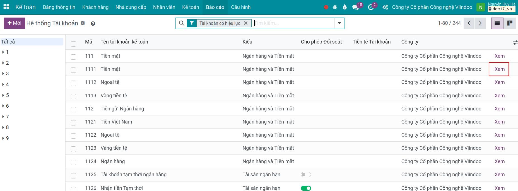Click Xem link for account 1111
Image resolution: width=518 pixels, height=191 pixels.
pyautogui.click(x=500, y=69)
